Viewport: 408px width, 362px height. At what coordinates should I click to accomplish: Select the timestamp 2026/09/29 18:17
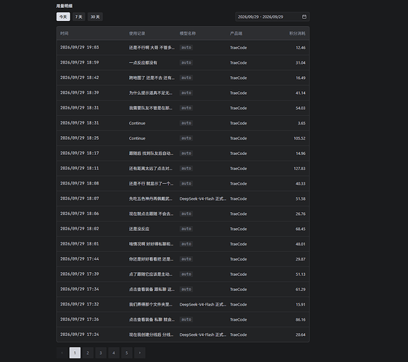[x=80, y=153]
